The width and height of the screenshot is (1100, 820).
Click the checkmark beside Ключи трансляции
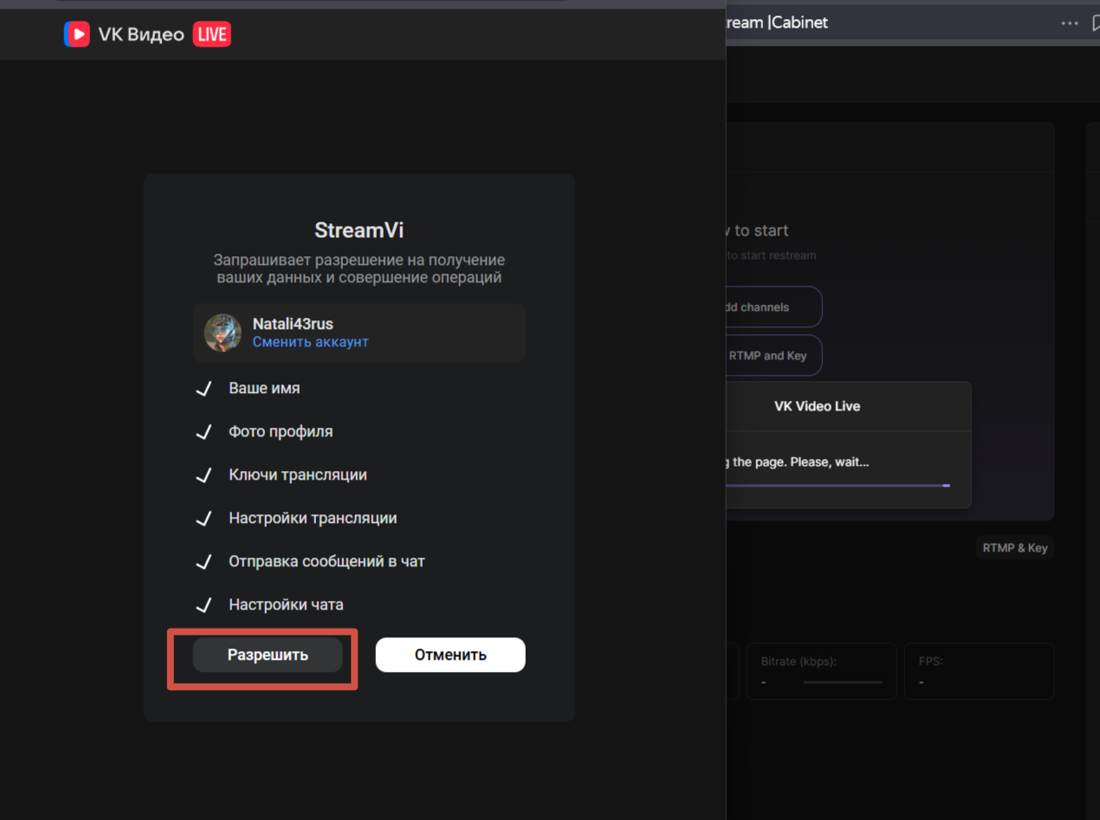204,475
